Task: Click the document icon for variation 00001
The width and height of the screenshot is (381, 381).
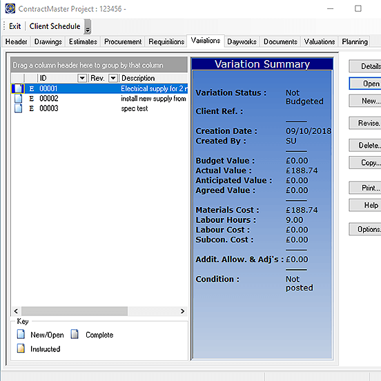Action: 18,88
